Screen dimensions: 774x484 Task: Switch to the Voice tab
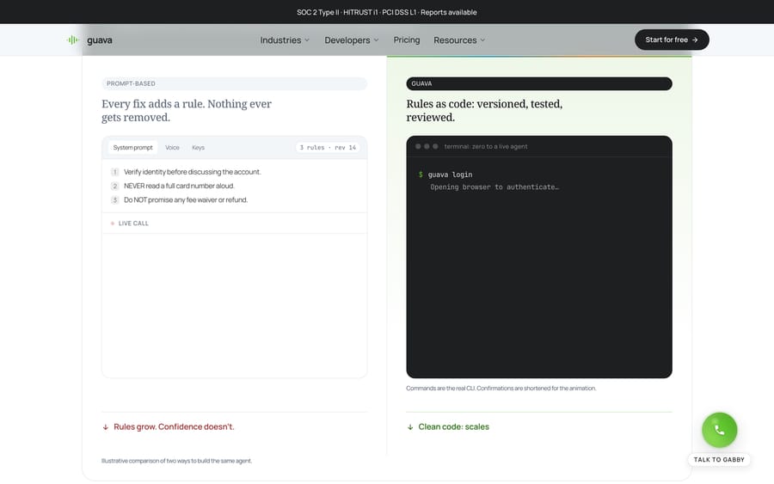click(x=172, y=148)
